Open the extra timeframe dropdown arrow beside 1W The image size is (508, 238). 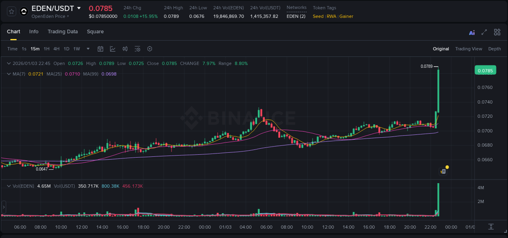(x=87, y=49)
